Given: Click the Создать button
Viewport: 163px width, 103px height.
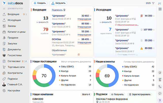Looking at the screenshot, I should (39, 3).
